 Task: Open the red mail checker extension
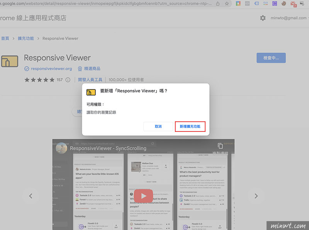293,4
